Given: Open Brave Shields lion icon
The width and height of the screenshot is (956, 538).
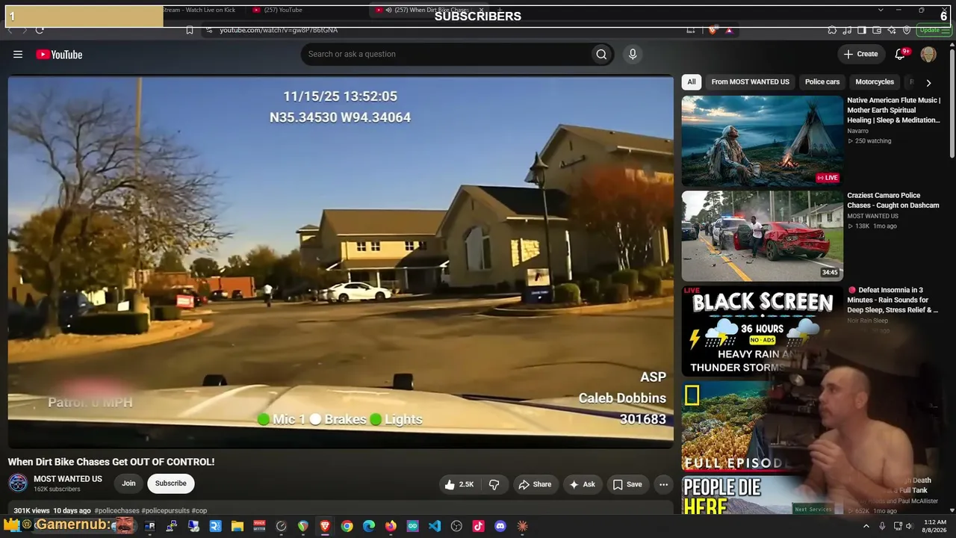Looking at the screenshot, I should [713, 30].
